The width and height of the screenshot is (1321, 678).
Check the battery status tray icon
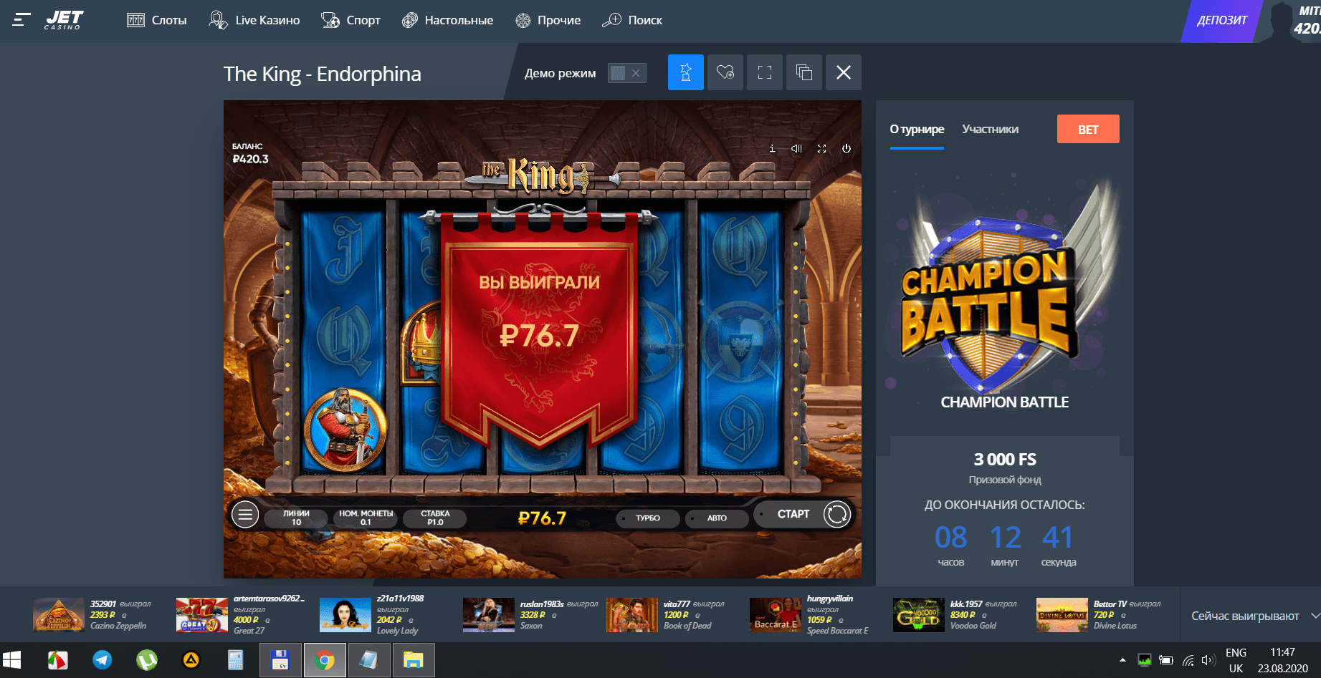coord(1166,660)
